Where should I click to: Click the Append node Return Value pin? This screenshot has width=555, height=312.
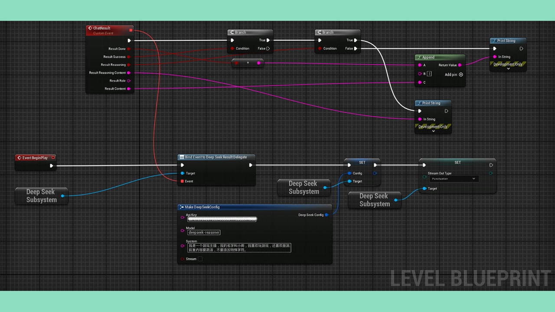tap(460, 65)
